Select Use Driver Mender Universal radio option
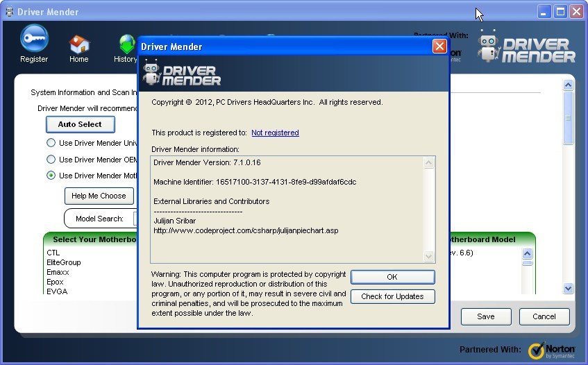The height and width of the screenshot is (365, 588). point(51,143)
